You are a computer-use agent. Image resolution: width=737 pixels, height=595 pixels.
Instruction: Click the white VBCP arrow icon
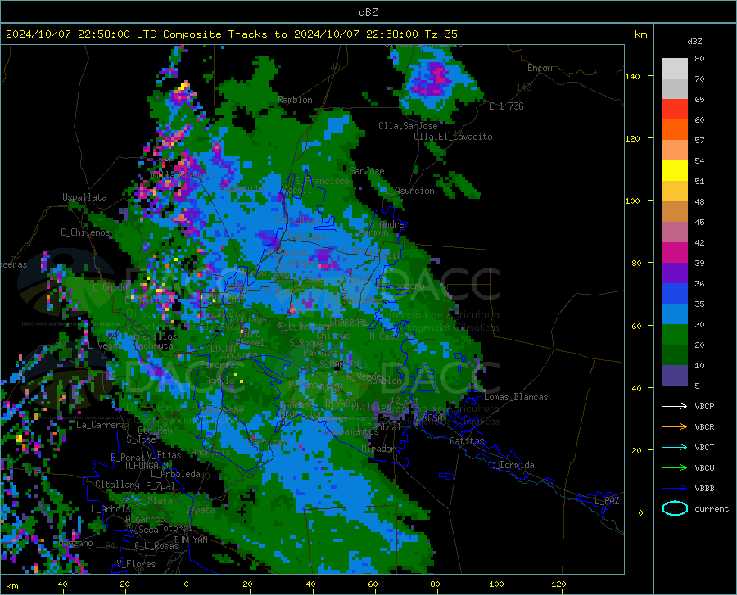click(675, 406)
